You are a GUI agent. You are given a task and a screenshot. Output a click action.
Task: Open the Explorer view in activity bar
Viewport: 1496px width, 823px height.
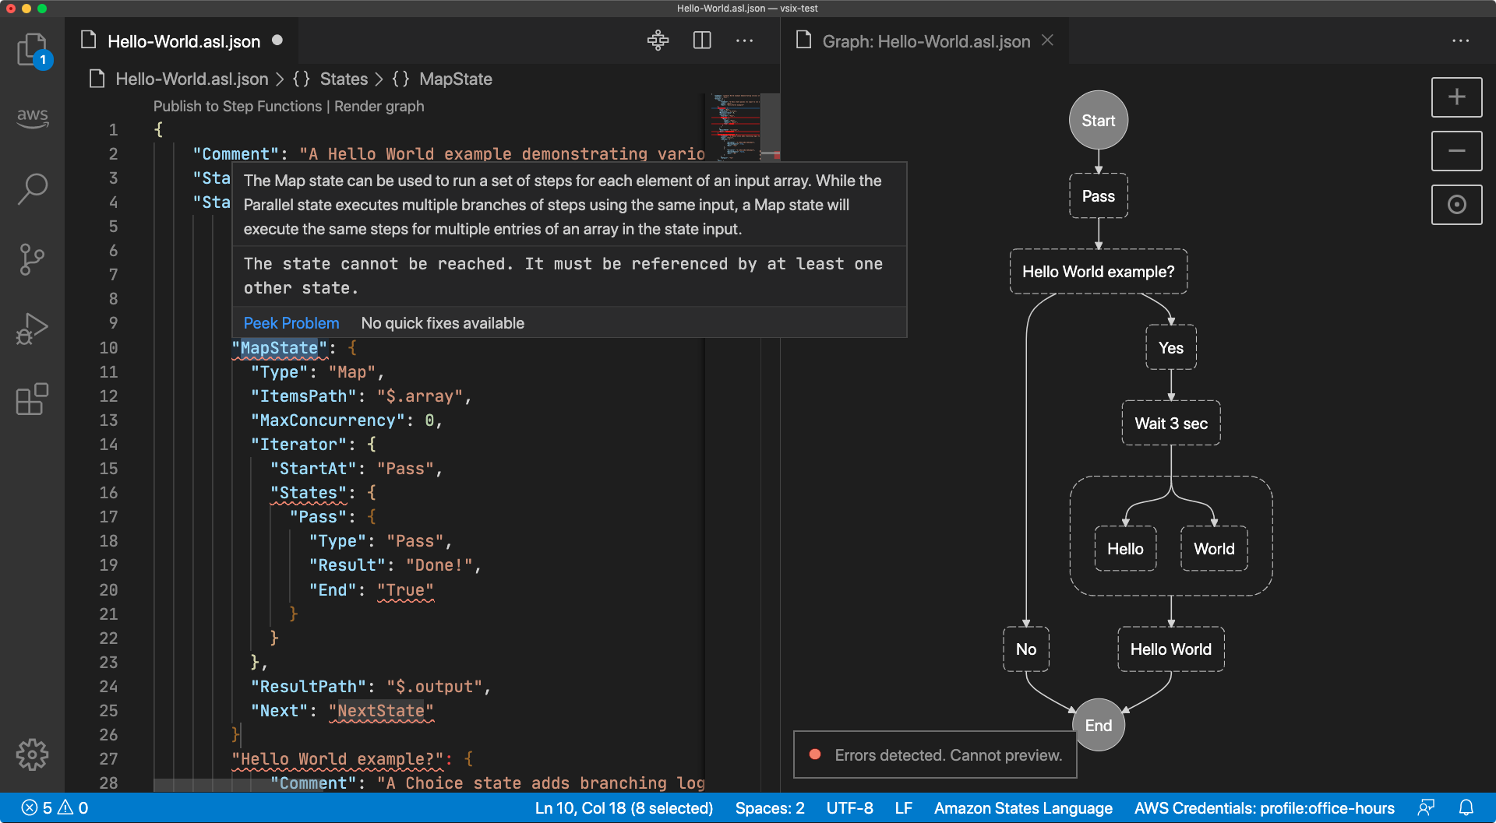coord(32,50)
